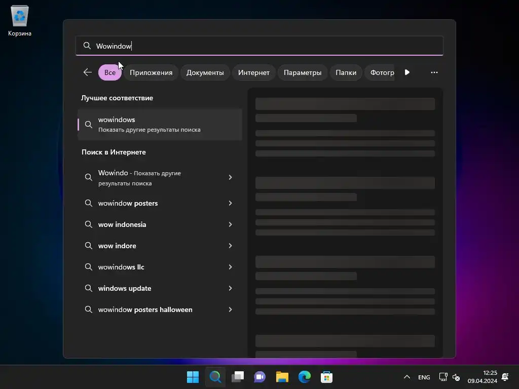Screen dimensions: 519x389
Task: Open network status tray icon
Action: (x=443, y=377)
